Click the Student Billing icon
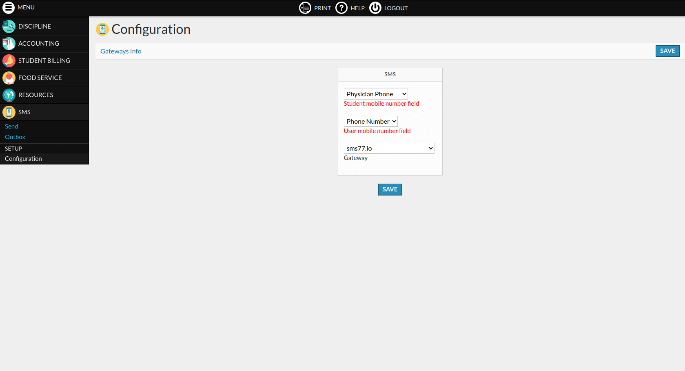 (x=9, y=61)
